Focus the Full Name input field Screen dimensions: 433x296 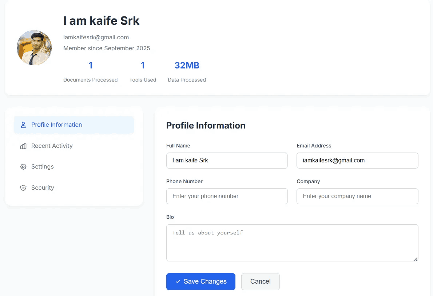coord(227,161)
